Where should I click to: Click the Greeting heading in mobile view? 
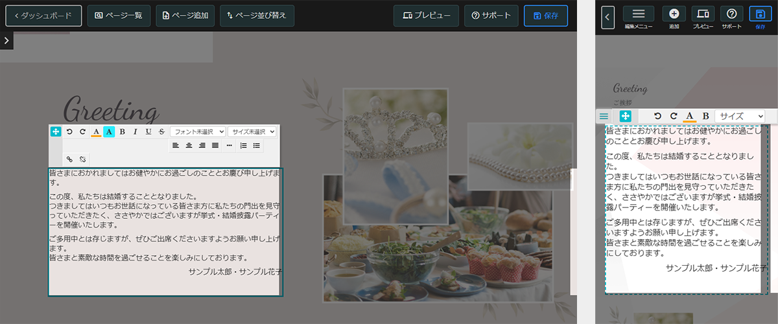(x=630, y=88)
